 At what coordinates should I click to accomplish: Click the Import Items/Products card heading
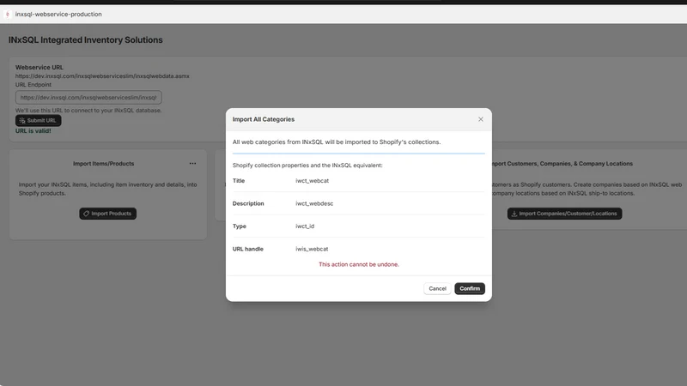pyautogui.click(x=103, y=164)
